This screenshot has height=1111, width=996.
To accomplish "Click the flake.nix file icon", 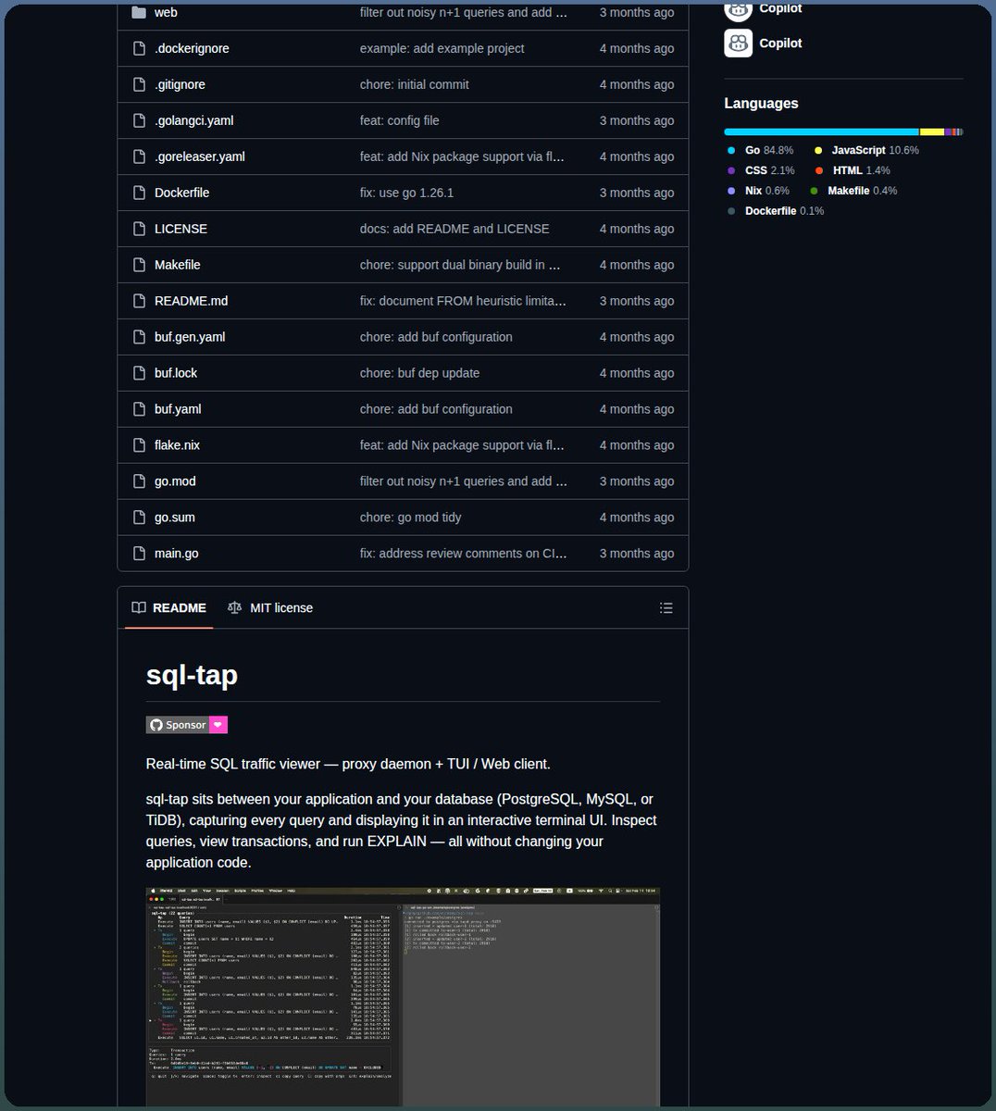I will (x=139, y=445).
